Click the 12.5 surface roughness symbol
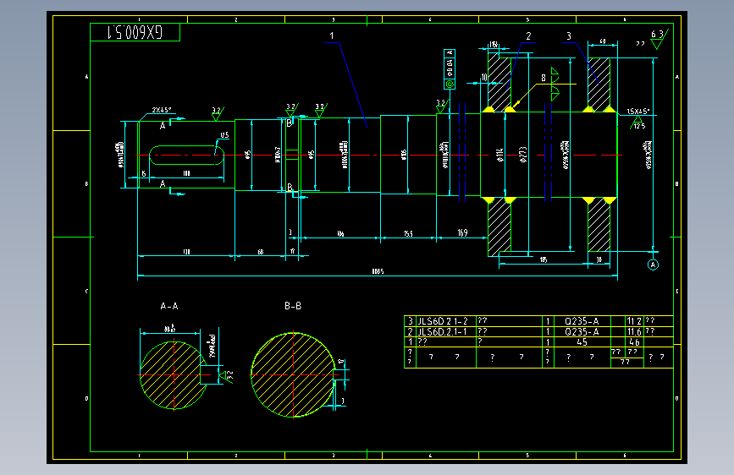The image size is (734, 475). tap(638, 123)
